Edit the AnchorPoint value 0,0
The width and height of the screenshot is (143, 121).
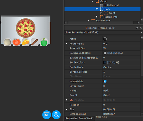pos(105,44)
